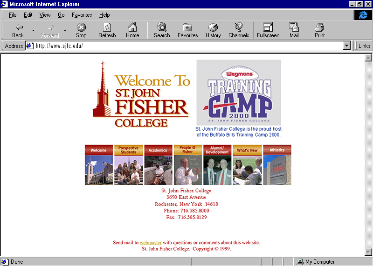Click the IE title bar system icon
Image resolution: width=373 pixels, height=266 pixels.
[x=4, y=4]
